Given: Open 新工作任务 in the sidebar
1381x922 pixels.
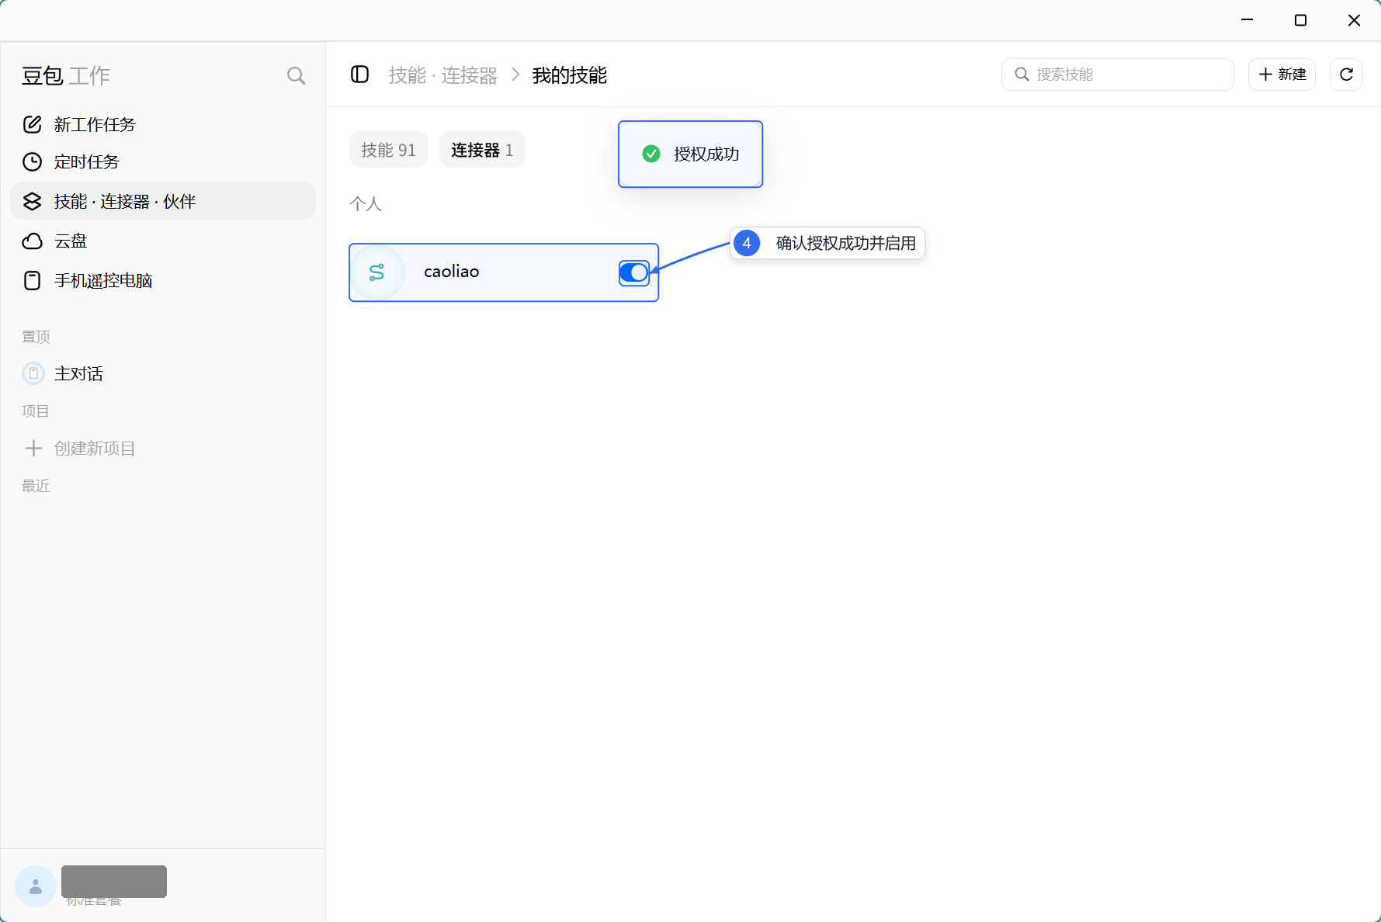Looking at the screenshot, I should (163, 124).
